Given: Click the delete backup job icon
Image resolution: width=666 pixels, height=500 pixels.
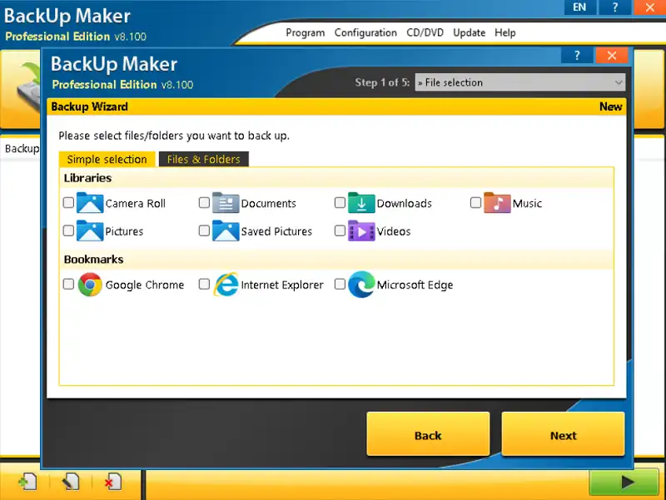Looking at the screenshot, I should [x=112, y=482].
